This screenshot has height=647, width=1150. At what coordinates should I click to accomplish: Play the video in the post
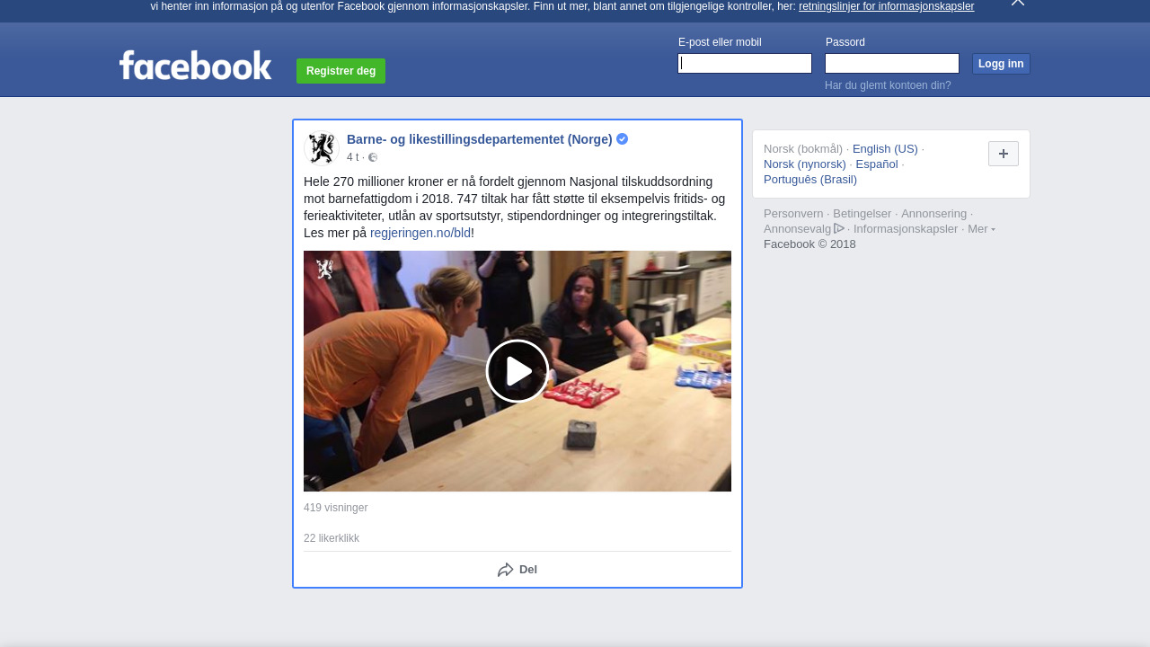click(517, 371)
